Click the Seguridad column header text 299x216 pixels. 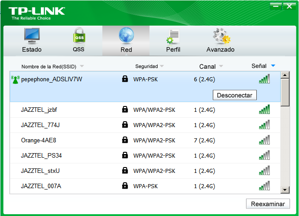146,66
